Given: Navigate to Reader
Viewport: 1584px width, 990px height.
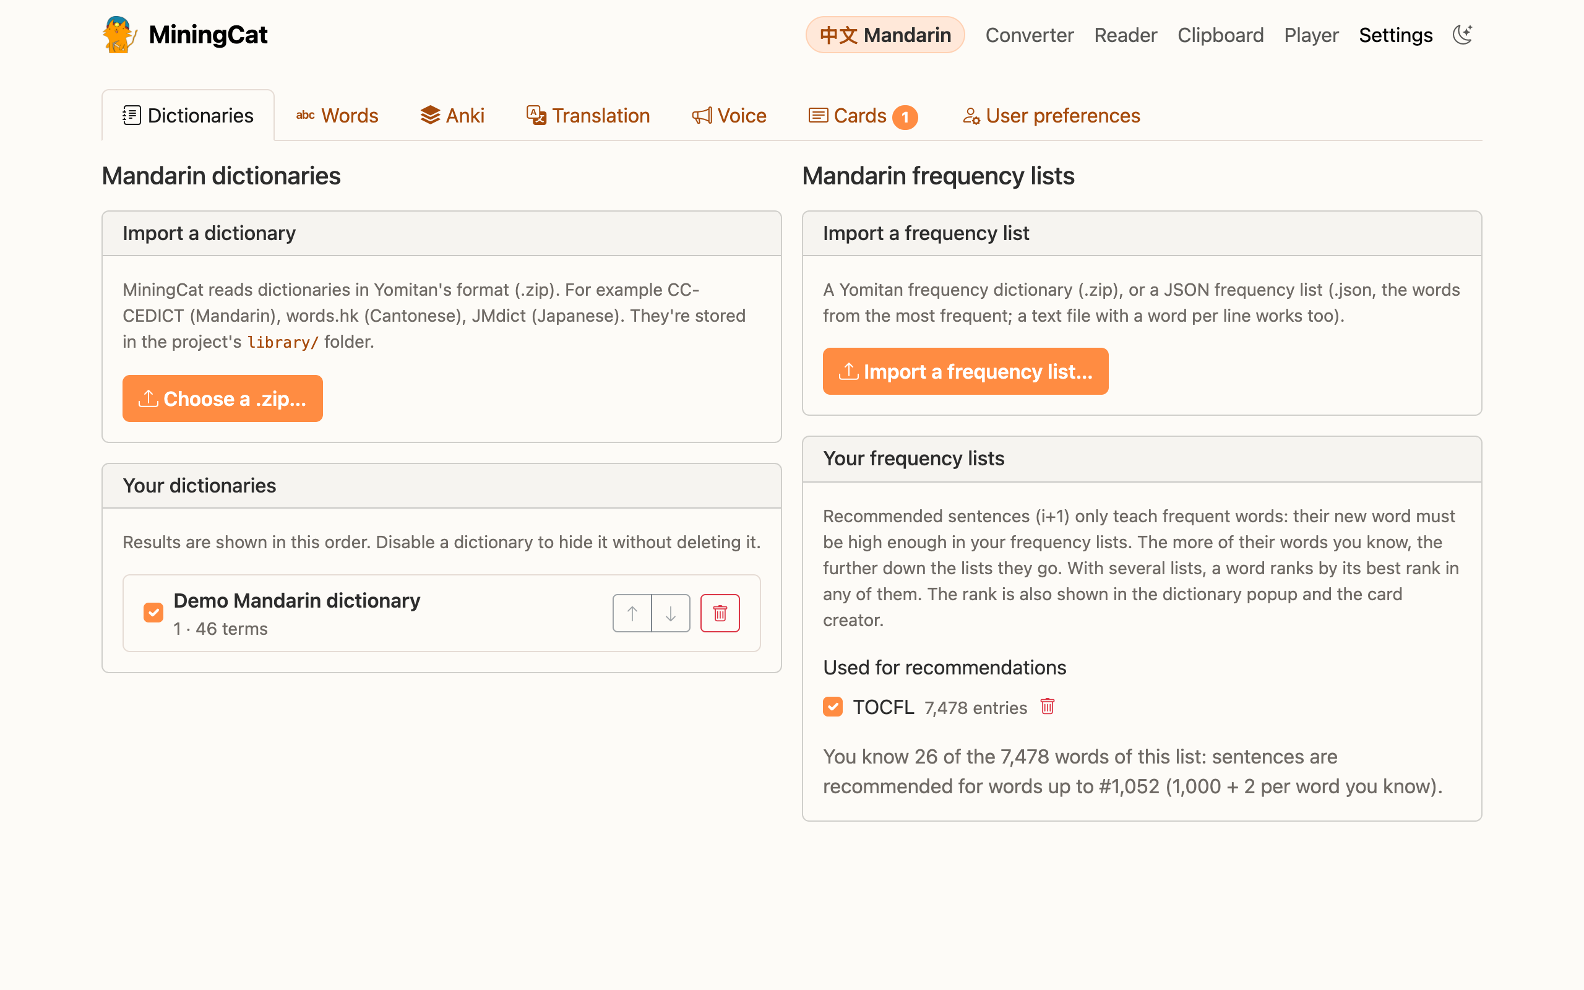Looking at the screenshot, I should [1125, 35].
